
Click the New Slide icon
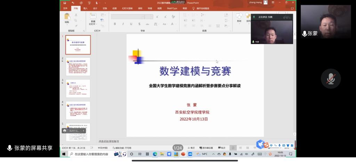pyautogui.click(x=93, y=16)
